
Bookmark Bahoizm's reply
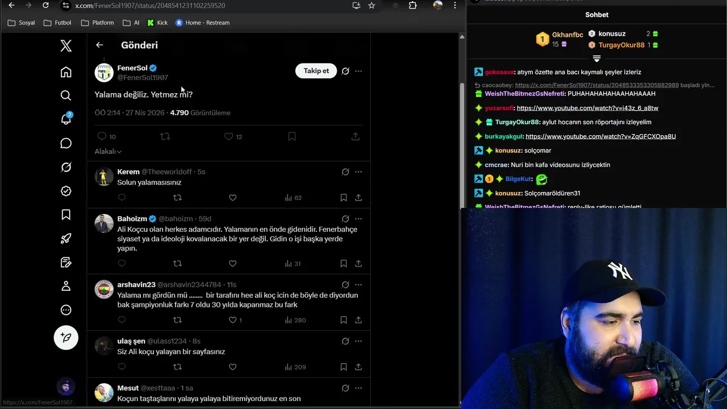[344, 264]
